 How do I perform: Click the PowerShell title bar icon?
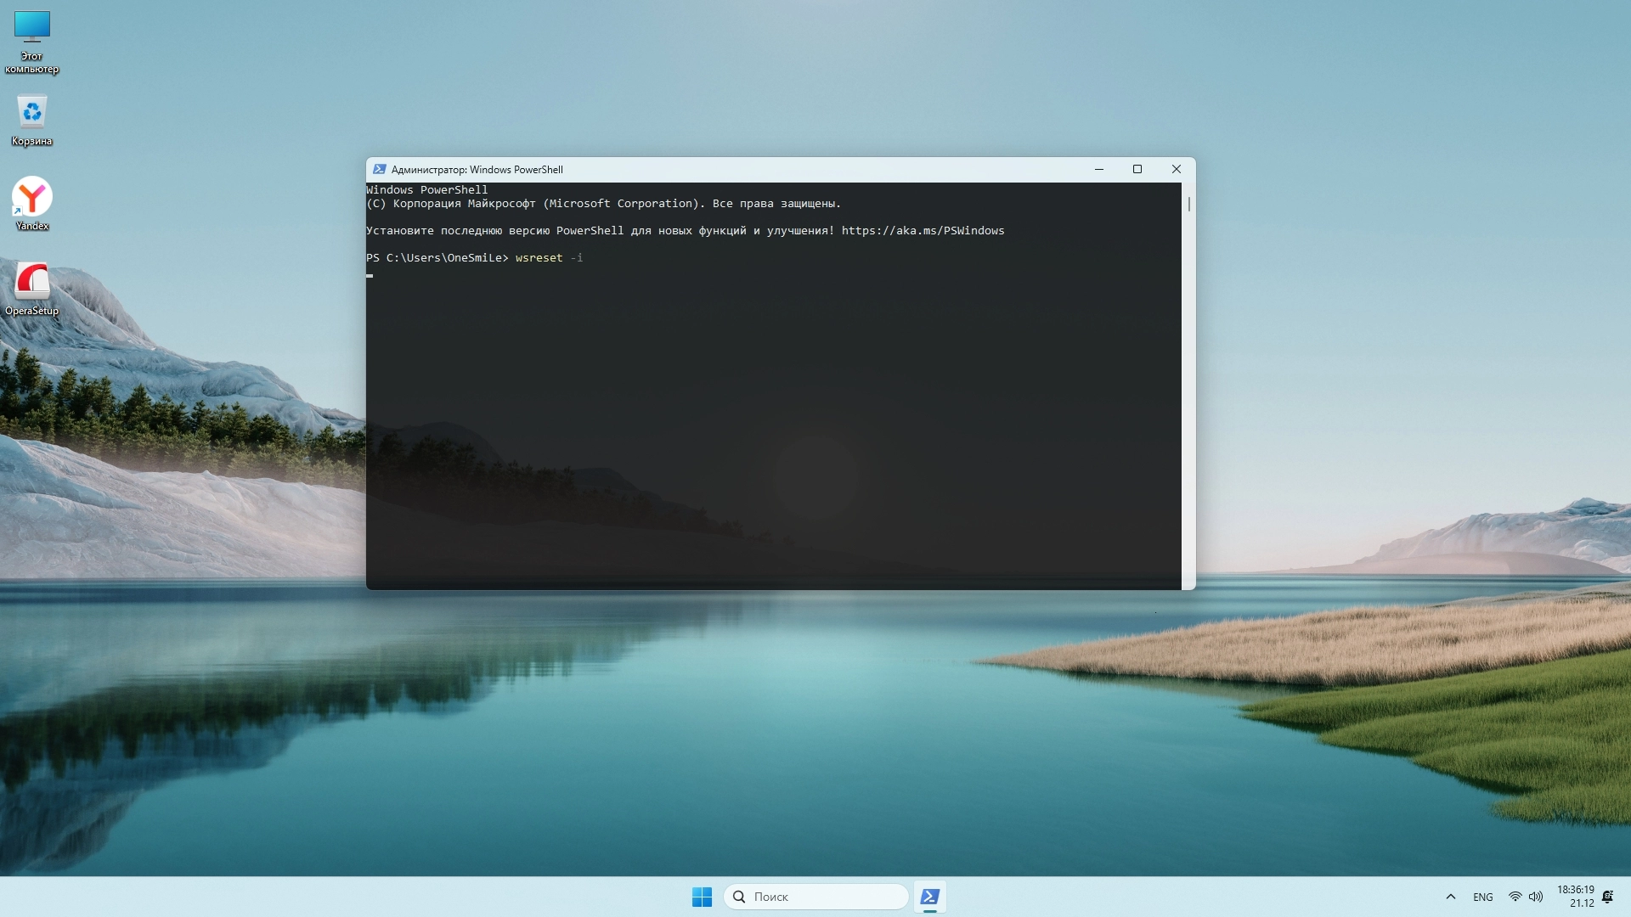379,169
